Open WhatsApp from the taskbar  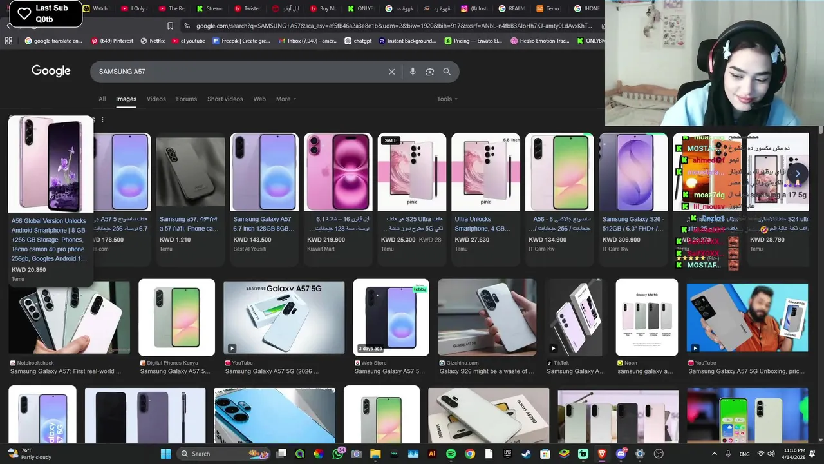coord(338,454)
